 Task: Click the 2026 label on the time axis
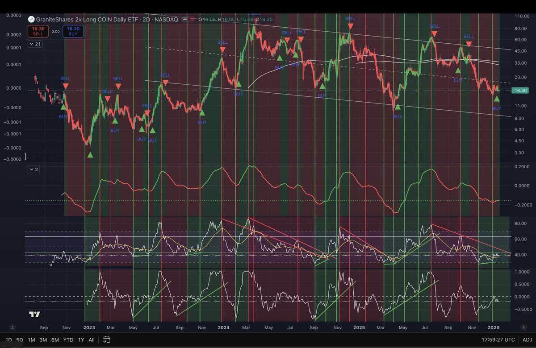click(x=493, y=327)
